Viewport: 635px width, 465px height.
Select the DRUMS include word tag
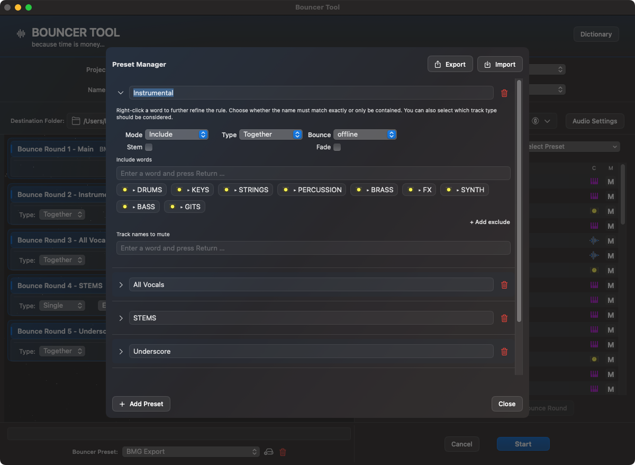142,190
